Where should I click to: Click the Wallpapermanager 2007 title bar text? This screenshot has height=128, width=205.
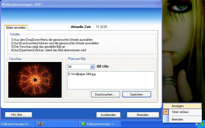(22, 4)
